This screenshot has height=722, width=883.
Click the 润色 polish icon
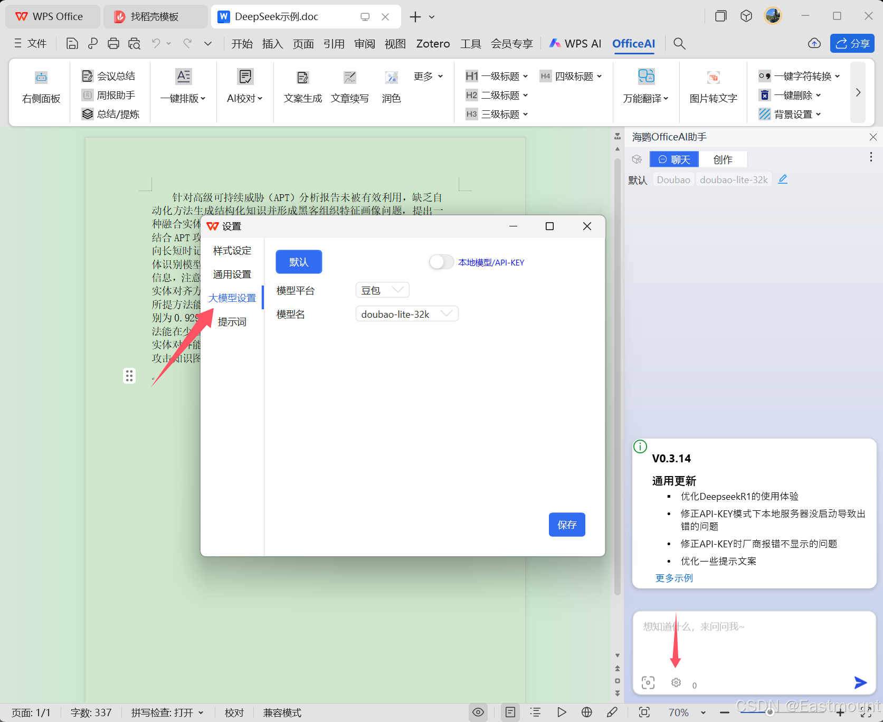(x=391, y=78)
